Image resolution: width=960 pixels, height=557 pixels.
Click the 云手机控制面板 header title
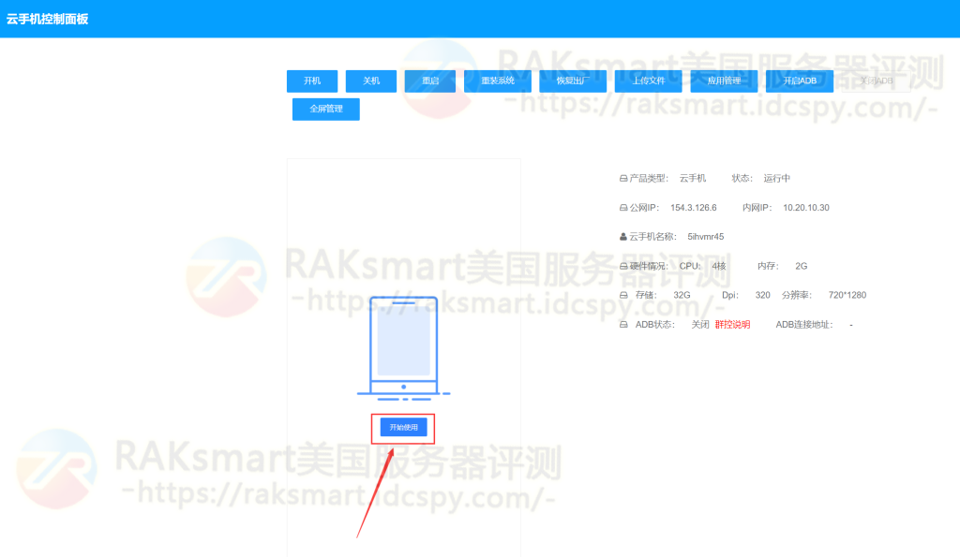click(47, 19)
